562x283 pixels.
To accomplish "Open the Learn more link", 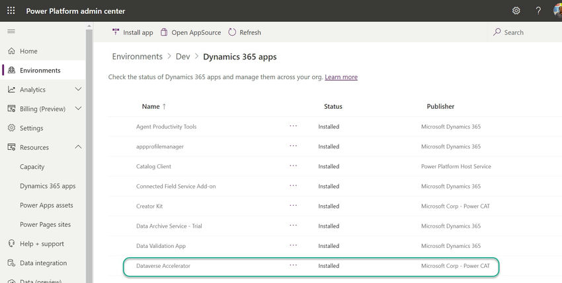I will point(341,77).
